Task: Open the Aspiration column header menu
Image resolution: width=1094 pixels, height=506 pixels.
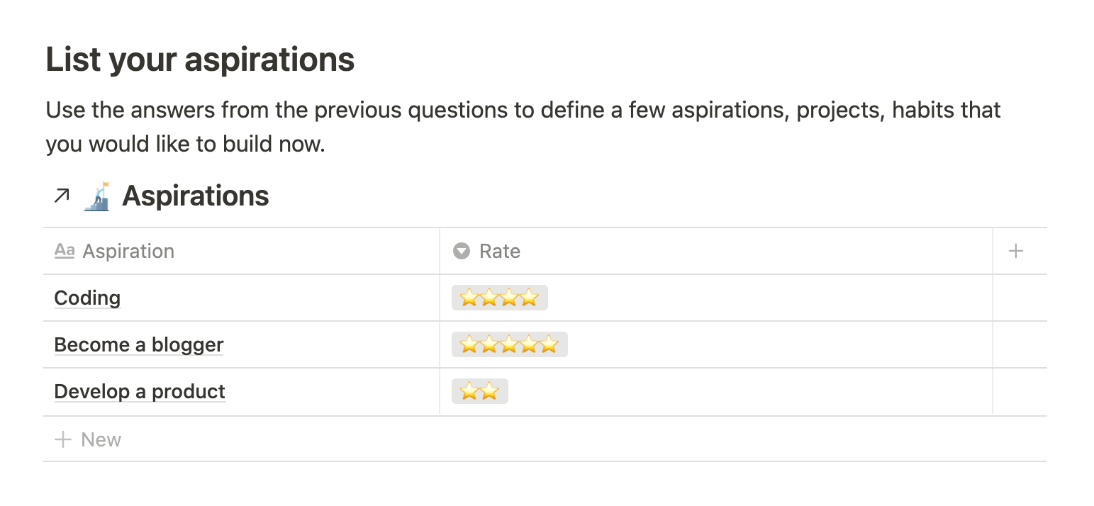Action: pos(241,251)
